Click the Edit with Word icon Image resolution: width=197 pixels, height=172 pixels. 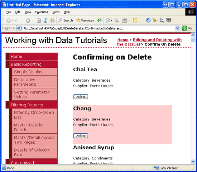point(124,20)
